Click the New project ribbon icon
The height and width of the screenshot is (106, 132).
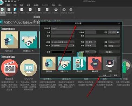point(2,11)
